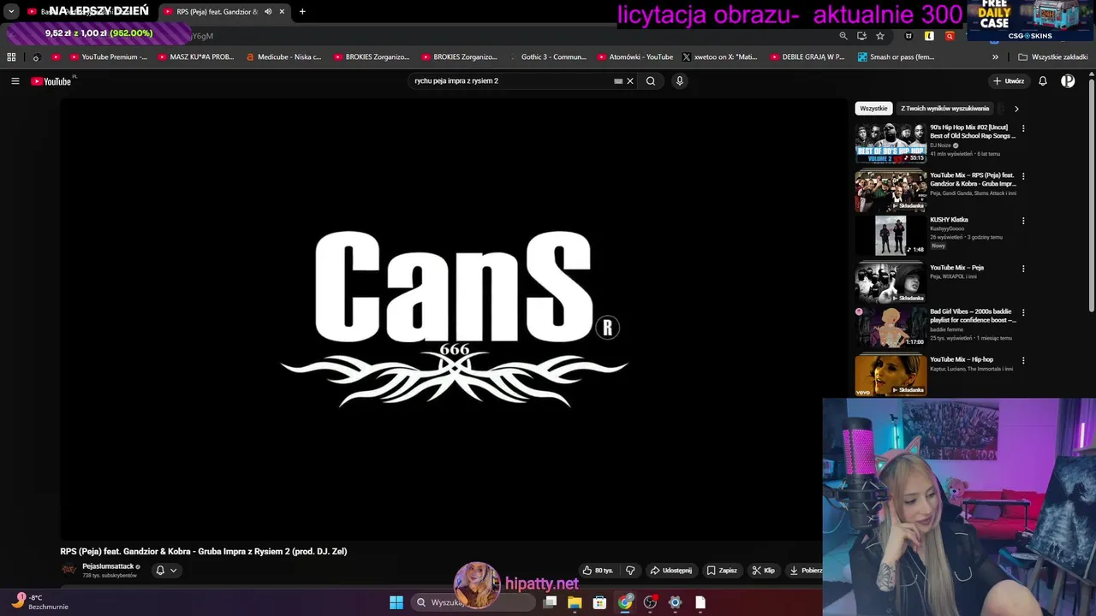1096x616 pixels.
Task: Click the Utwórz create button
Action: 1008,81
